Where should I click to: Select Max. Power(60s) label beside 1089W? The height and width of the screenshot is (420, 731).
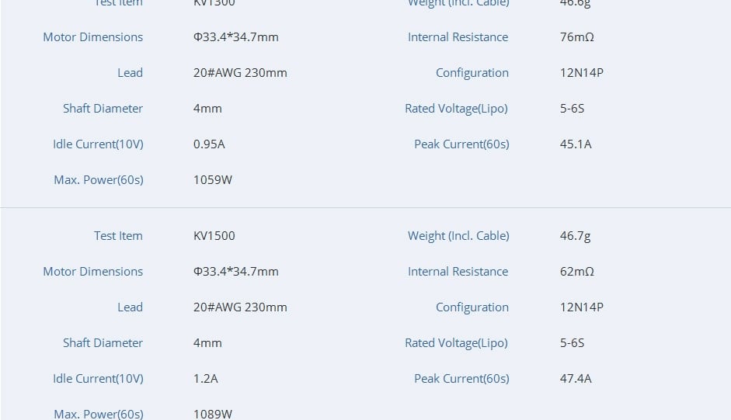[x=99, y=414]
